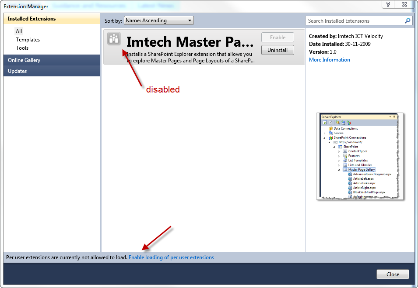The height and width of the screenshot is (288, 418).
Task: Select the Templates category
Action: [x=28, y=40]
